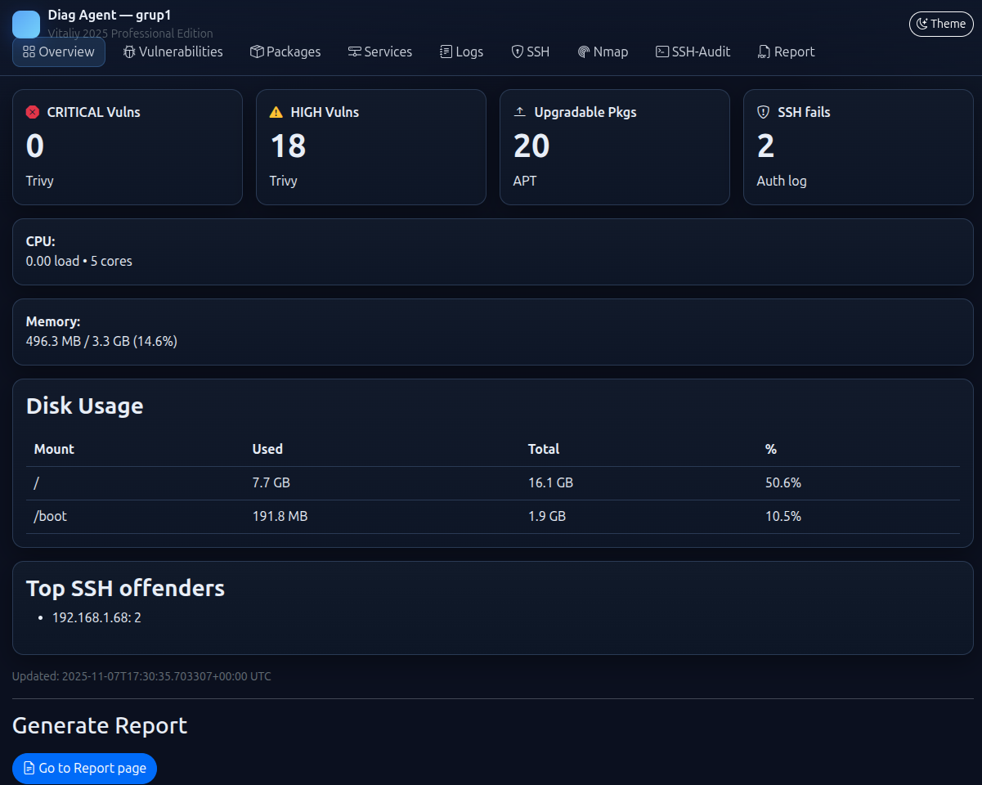Select the Overview tab

pyautogui.click(x=59, y=52)
